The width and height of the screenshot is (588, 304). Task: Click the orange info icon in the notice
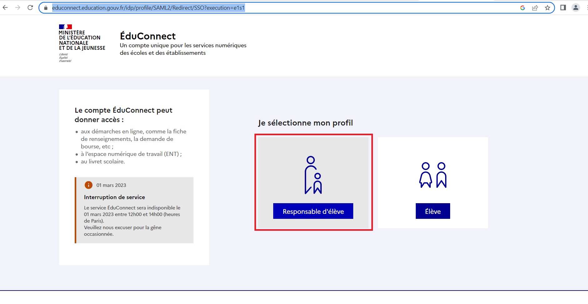88,185
